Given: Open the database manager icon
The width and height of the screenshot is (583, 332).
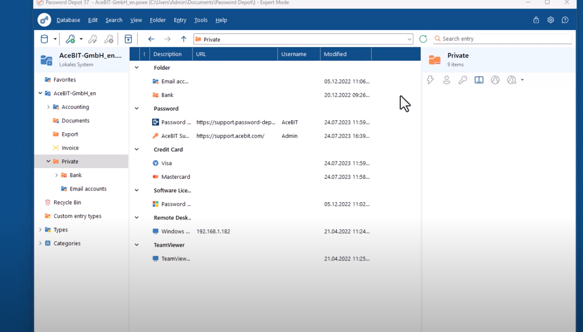Looking at the screenshot, I should click(43, 38).
